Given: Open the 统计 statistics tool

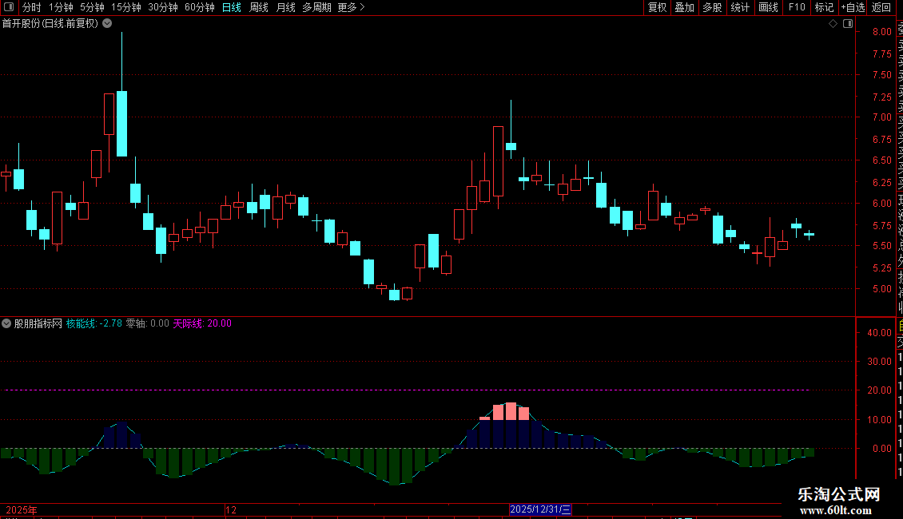Looking at the screenshot, I should tap(740, 7).
